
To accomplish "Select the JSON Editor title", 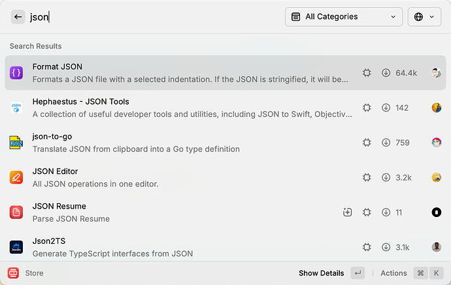I will [x=55, y=171].
